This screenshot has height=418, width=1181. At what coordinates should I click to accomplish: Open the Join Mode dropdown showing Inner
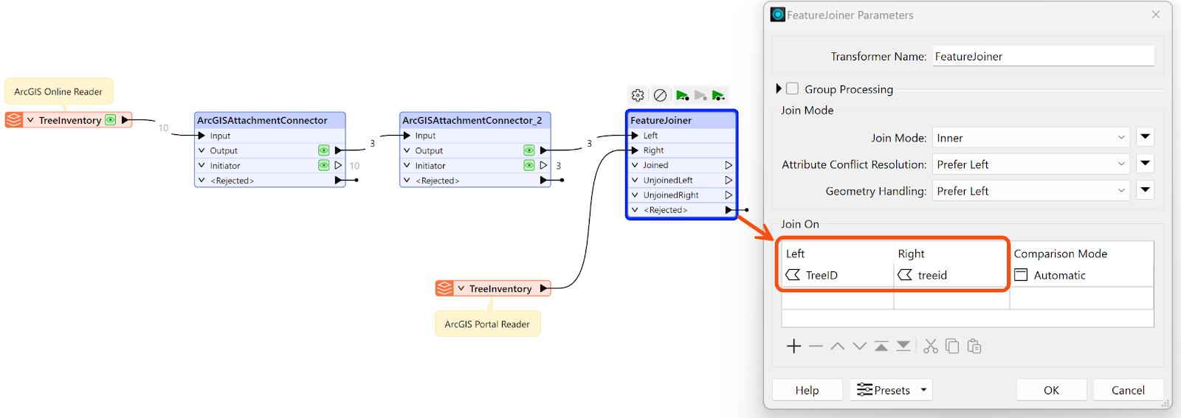(1031, 138)
